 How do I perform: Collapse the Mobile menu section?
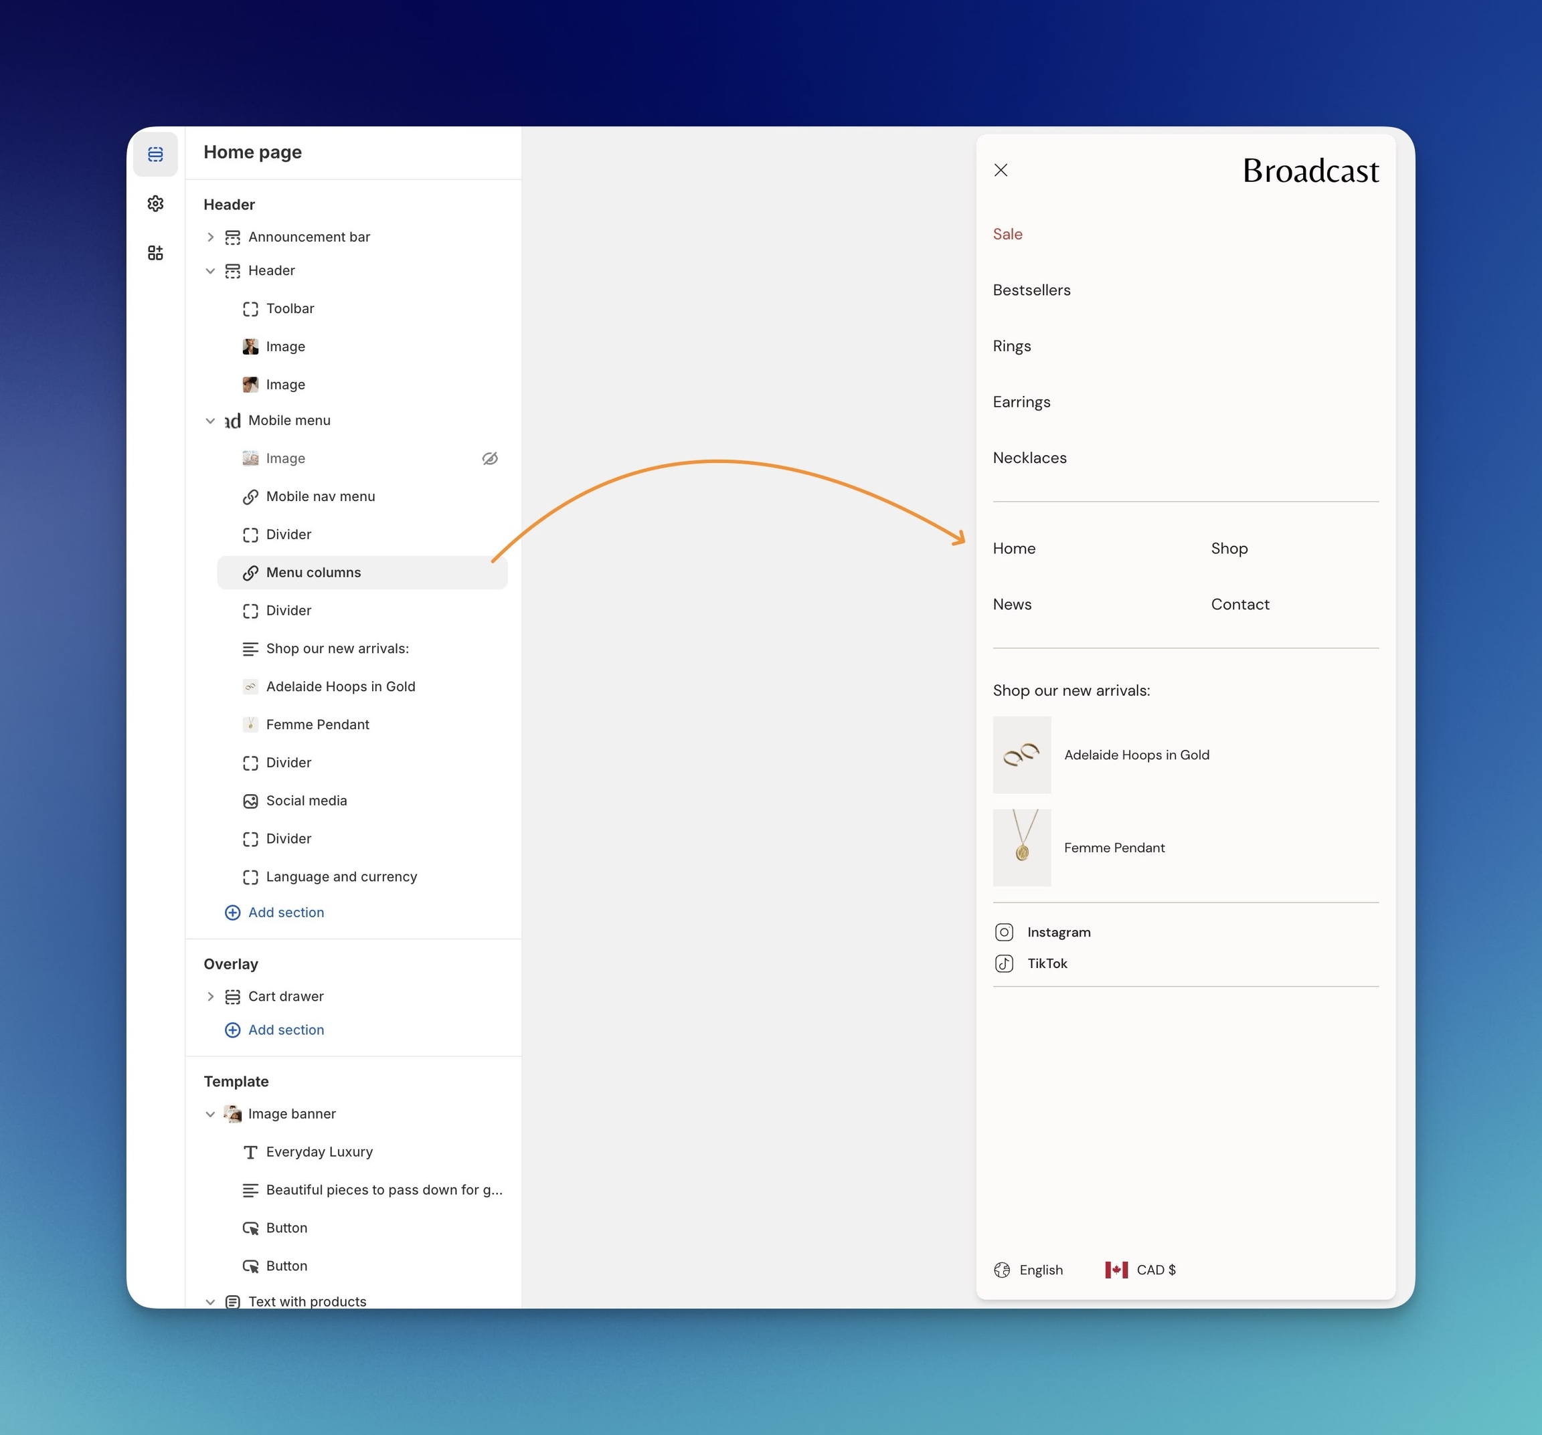point(210,421)
